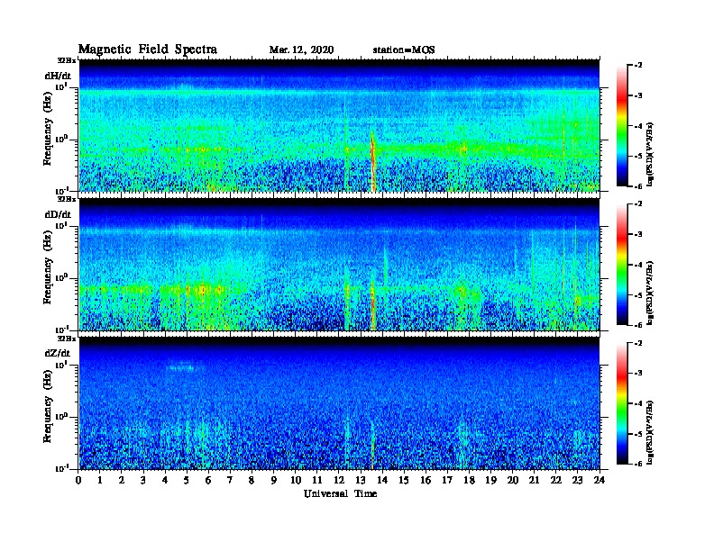This screenshot has width=714, height=551.
Task: Click the hour '21' tick label
Action: coord(534,481)
